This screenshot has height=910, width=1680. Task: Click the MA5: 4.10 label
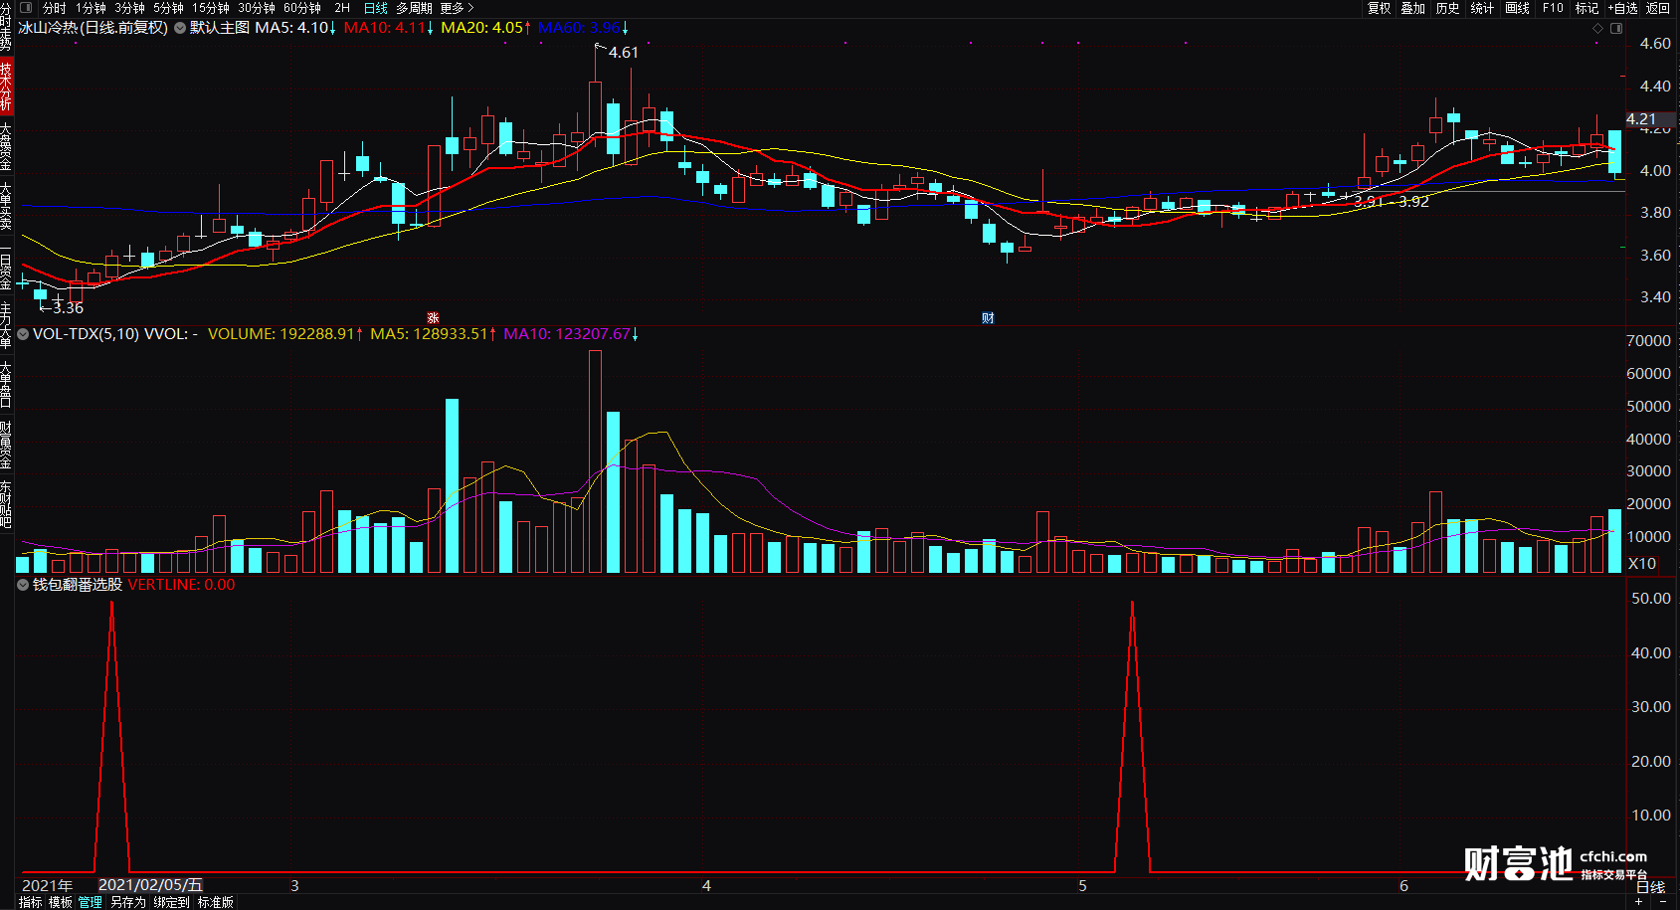pos(295,28)
